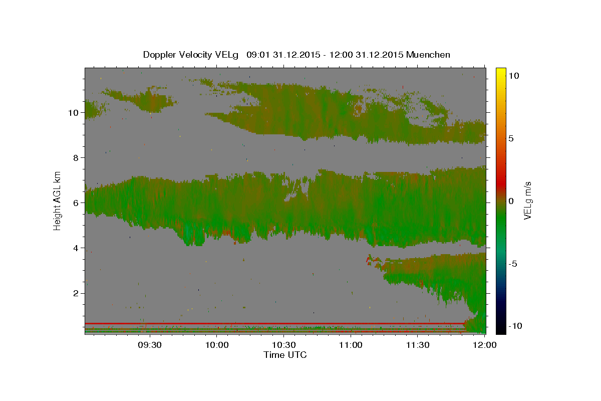The height and width of the screenshot is (401, 601).
Task: Click the 'Time UTC' axis label
Action: click(x=285, y=355)
